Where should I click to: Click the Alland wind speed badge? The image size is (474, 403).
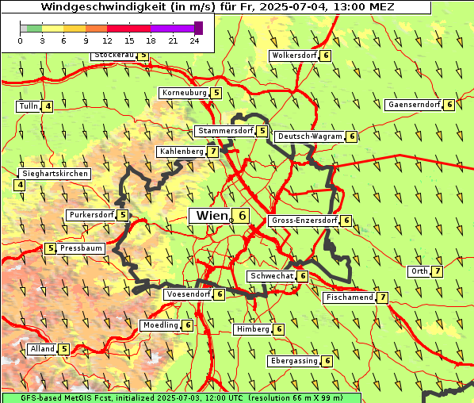(x=63, y=349)
